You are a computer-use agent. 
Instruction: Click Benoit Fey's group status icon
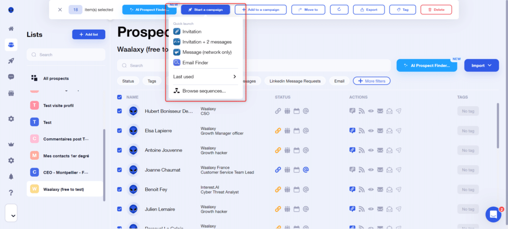[x=287, y=189]
